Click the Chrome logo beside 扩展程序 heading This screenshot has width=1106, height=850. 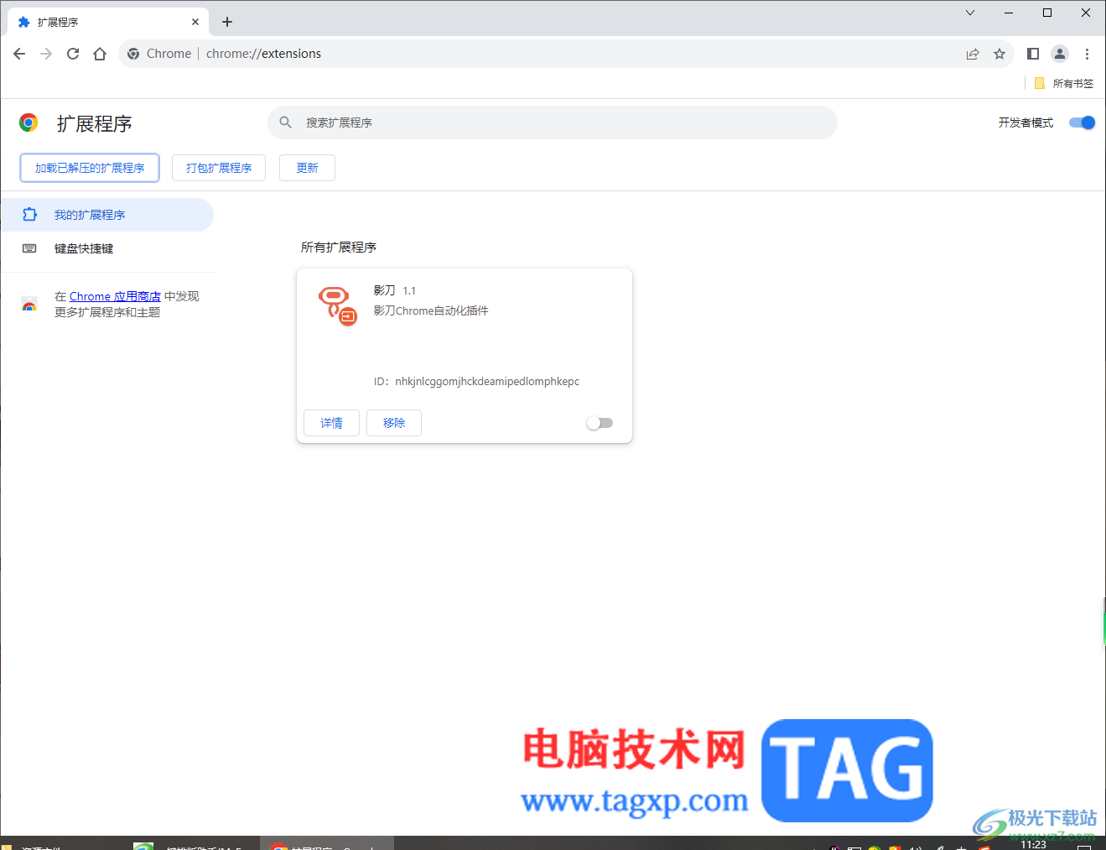point(29,123)
